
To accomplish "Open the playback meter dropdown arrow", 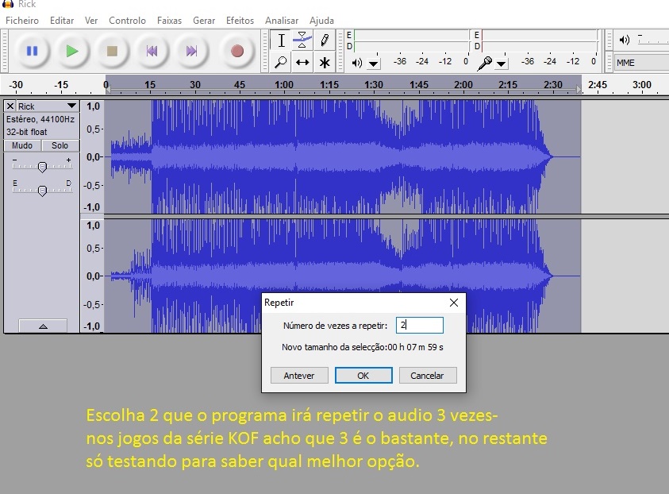I will tap(374, 63).
